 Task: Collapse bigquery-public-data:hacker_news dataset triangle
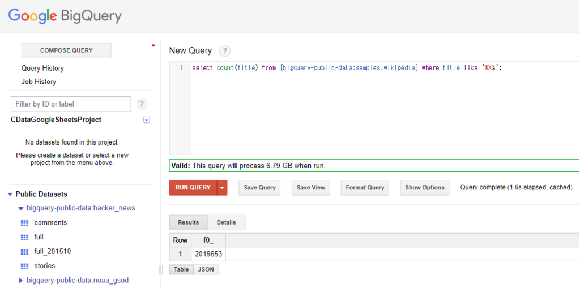click(x=21, y=209)
